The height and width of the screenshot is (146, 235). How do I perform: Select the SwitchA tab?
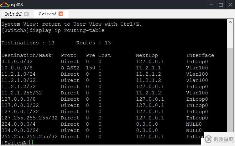click(48, 14)
